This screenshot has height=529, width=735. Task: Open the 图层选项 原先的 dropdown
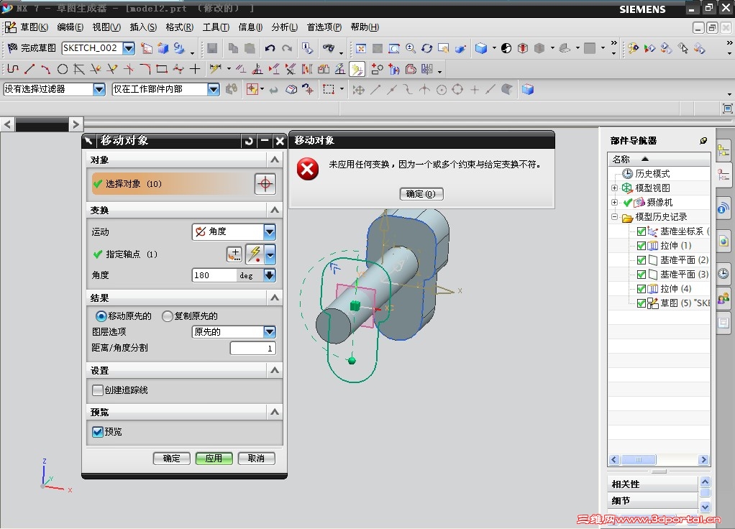(x=270, y=332)
